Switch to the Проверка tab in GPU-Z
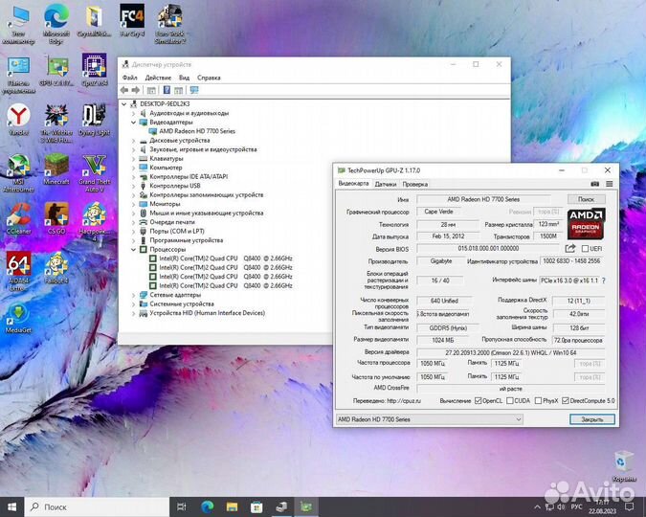 point(414,184)
